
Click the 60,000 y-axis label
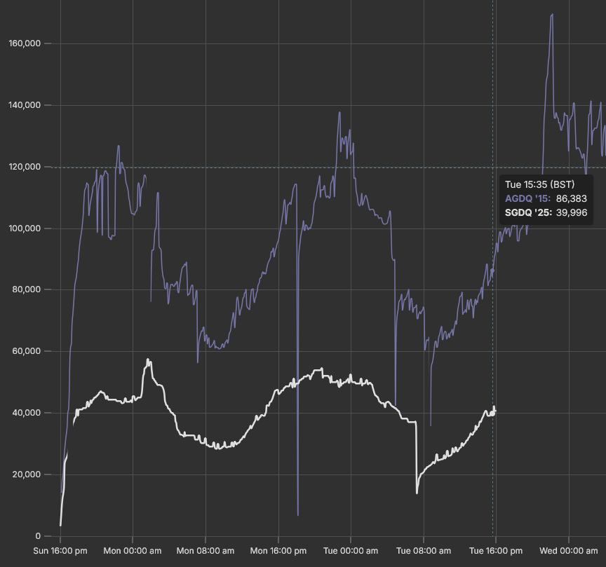[27, 351]
